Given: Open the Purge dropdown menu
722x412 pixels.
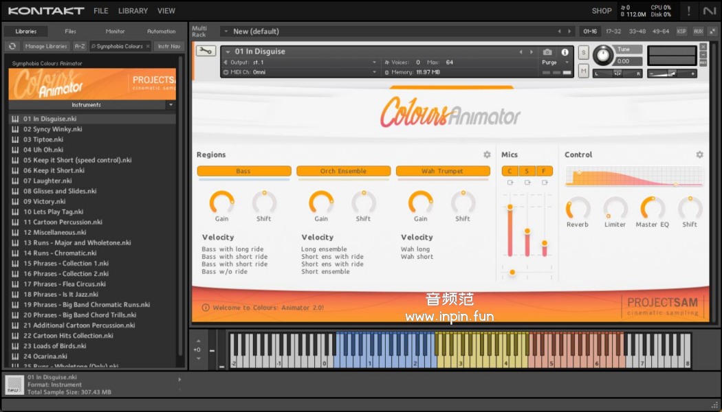Looking at the screenshot, I should [x=556, y=62].
